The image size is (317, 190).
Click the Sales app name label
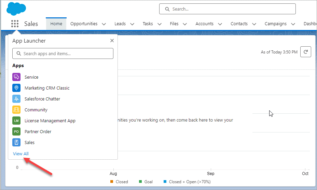click(31, 24)
